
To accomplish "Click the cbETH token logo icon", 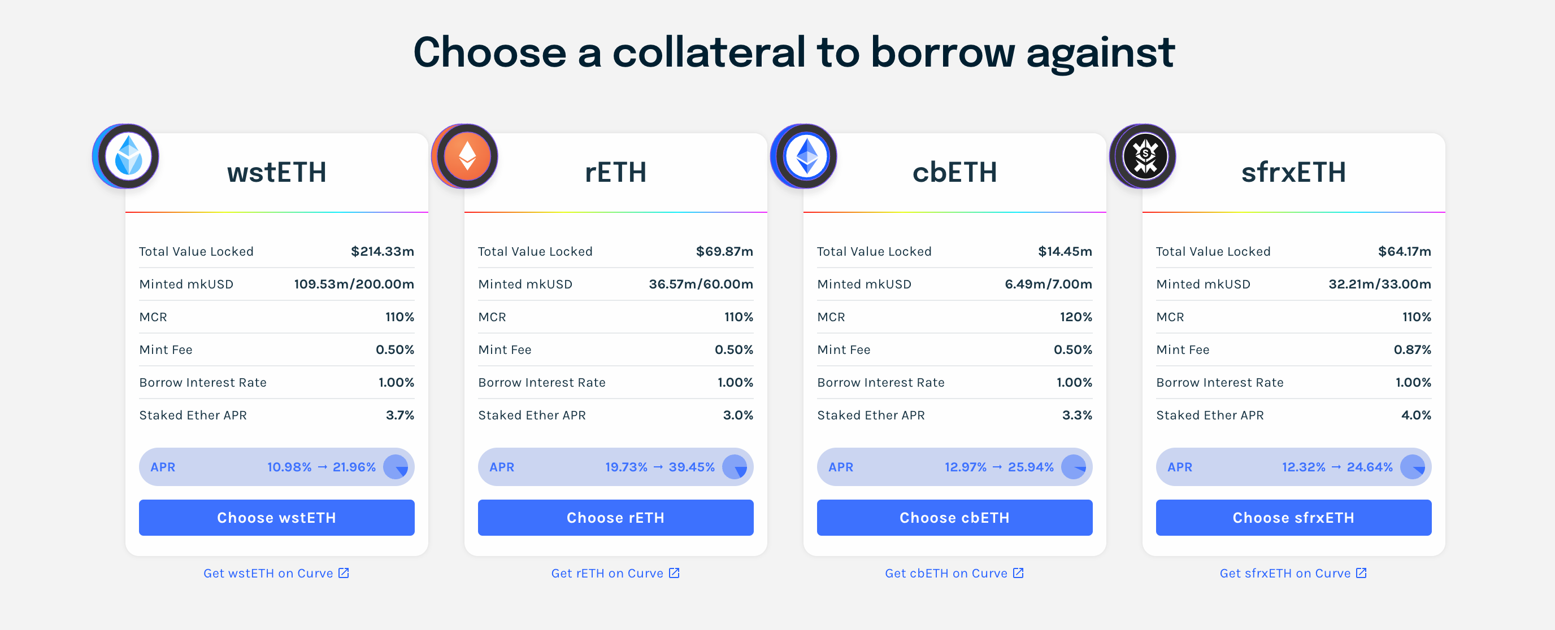I will pos(805,156).
